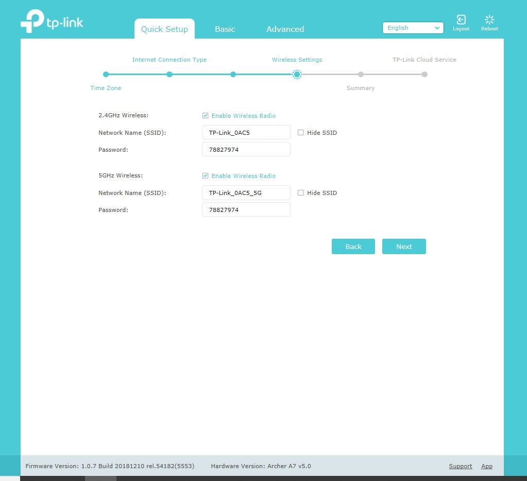Image resolution: width=527 pixels, height=481 pixels.
Task: Click the TP-Link logo
Action: pos(52,22)
